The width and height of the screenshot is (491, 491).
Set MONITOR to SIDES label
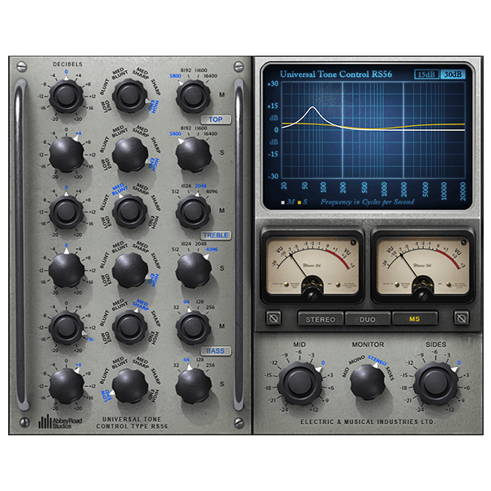pyautogui.click(x=390, y=373)
